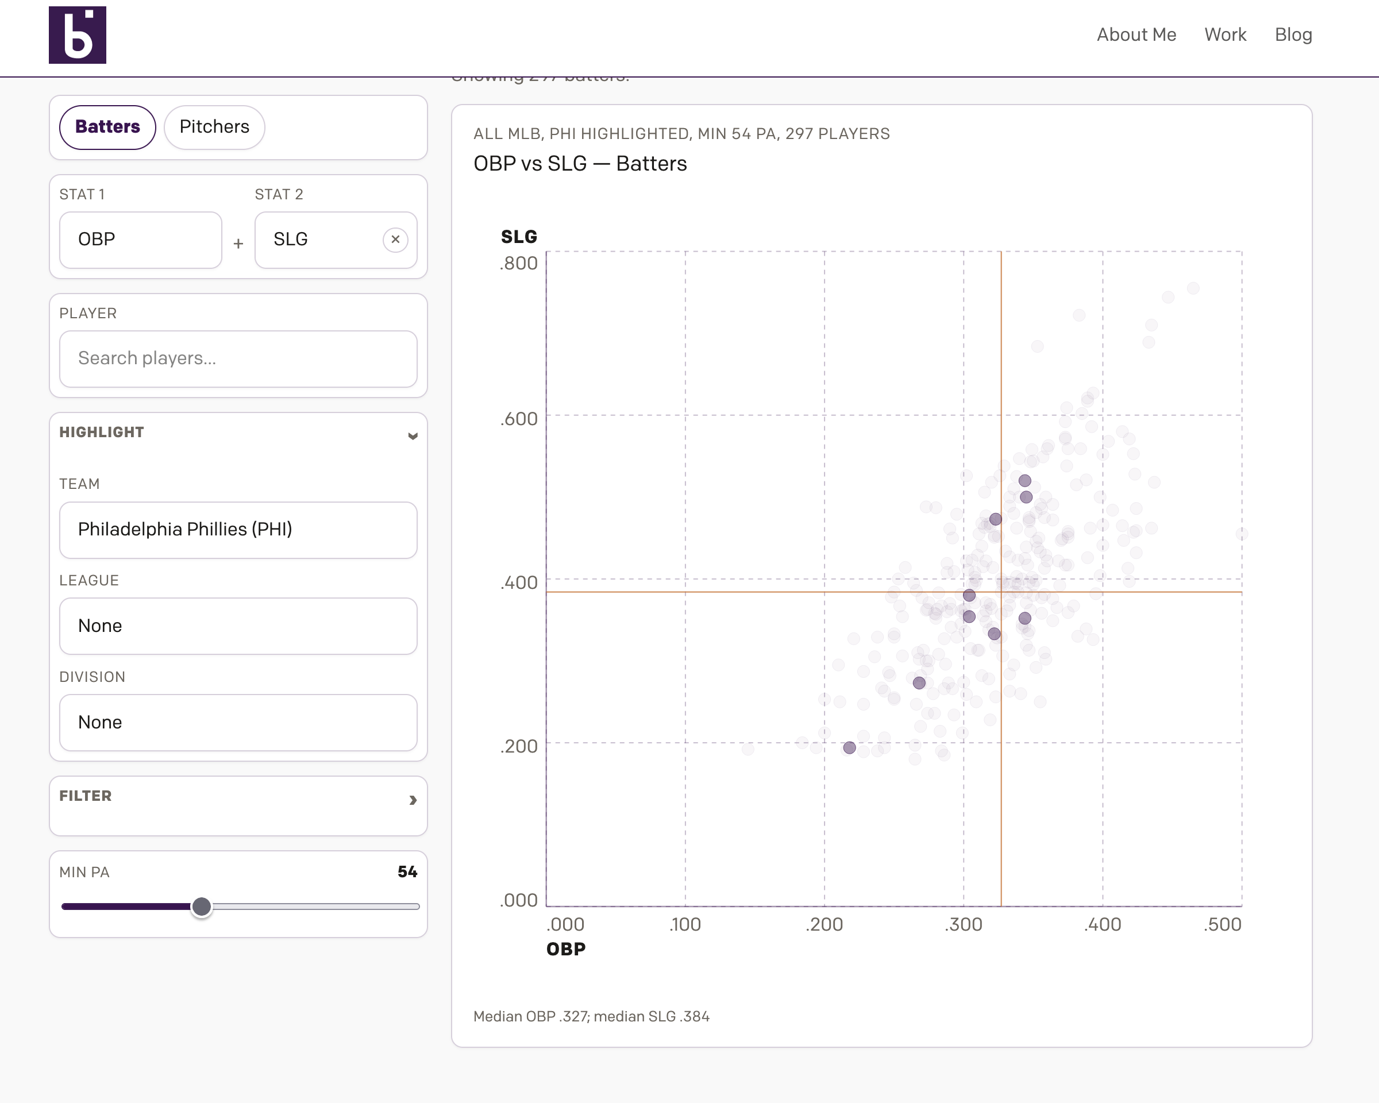Click the FILTER section header
Image resolution: width=1379 pixels, height=1103 pixels.
coord(86,796)
